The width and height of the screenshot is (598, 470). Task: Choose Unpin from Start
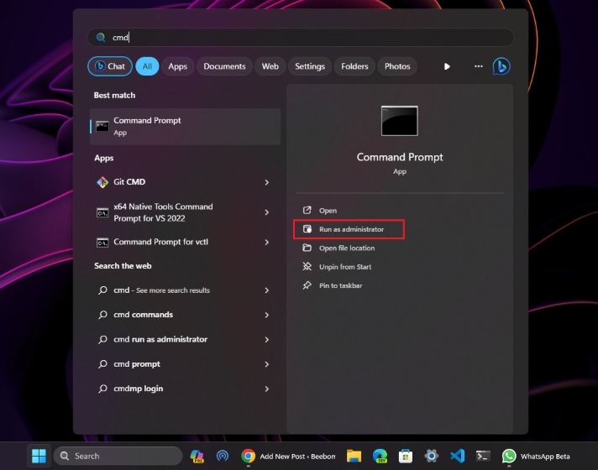[345, 267]
